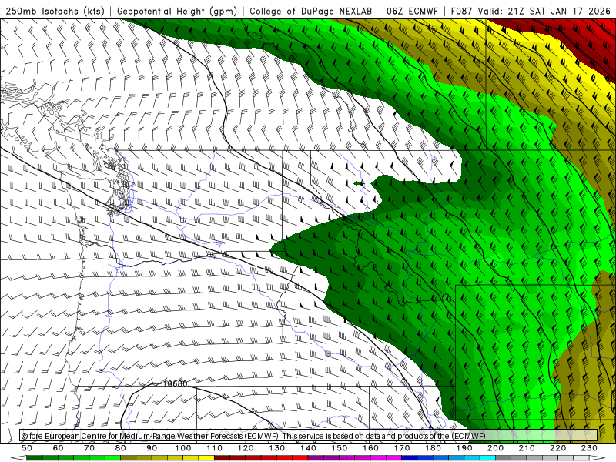The width and height of the screenshot is (616, 462).
Task: Click the 220 kts color scale label
Action: pos(557,448)
